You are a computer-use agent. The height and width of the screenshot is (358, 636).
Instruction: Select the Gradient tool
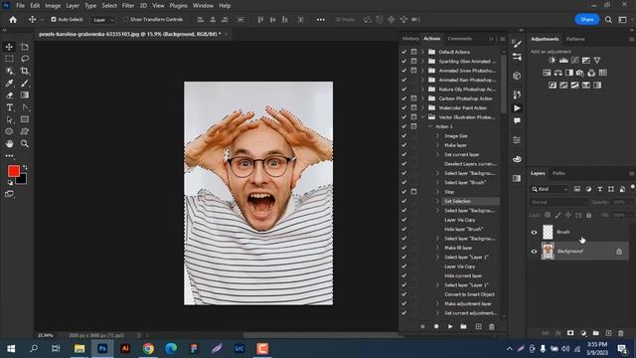pyautogui.click(x=25, y=95)
